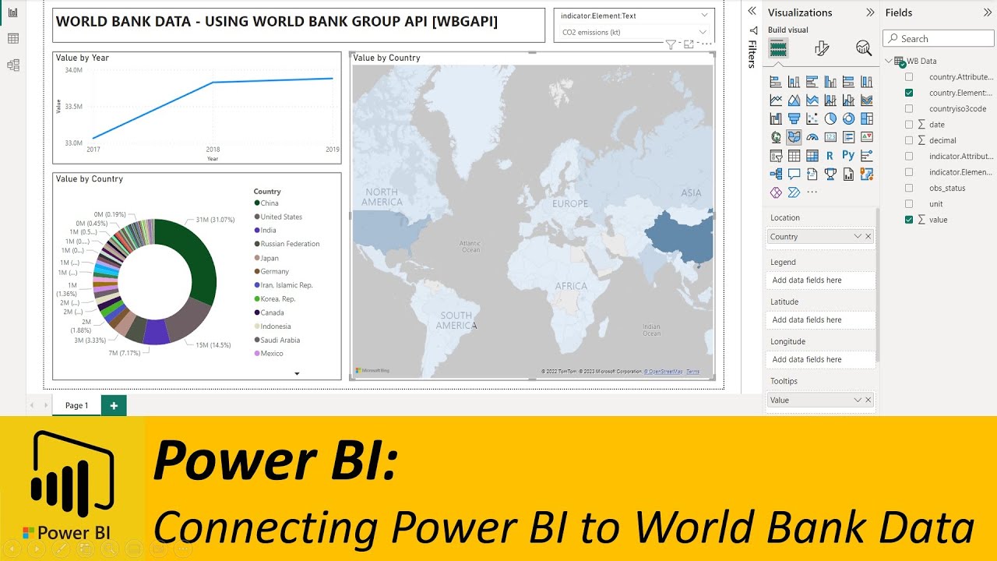Click the filter icon on map visual header
Image resolution: width=997 pixels, height=561 pixels.
coord(671,45)
